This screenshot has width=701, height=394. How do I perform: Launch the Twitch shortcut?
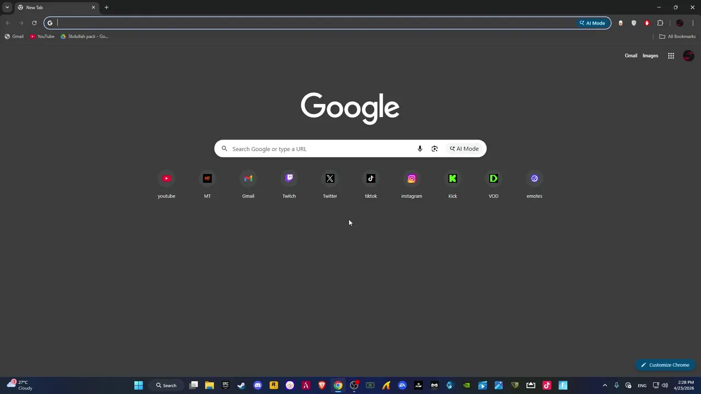click(x=289, y=185)
